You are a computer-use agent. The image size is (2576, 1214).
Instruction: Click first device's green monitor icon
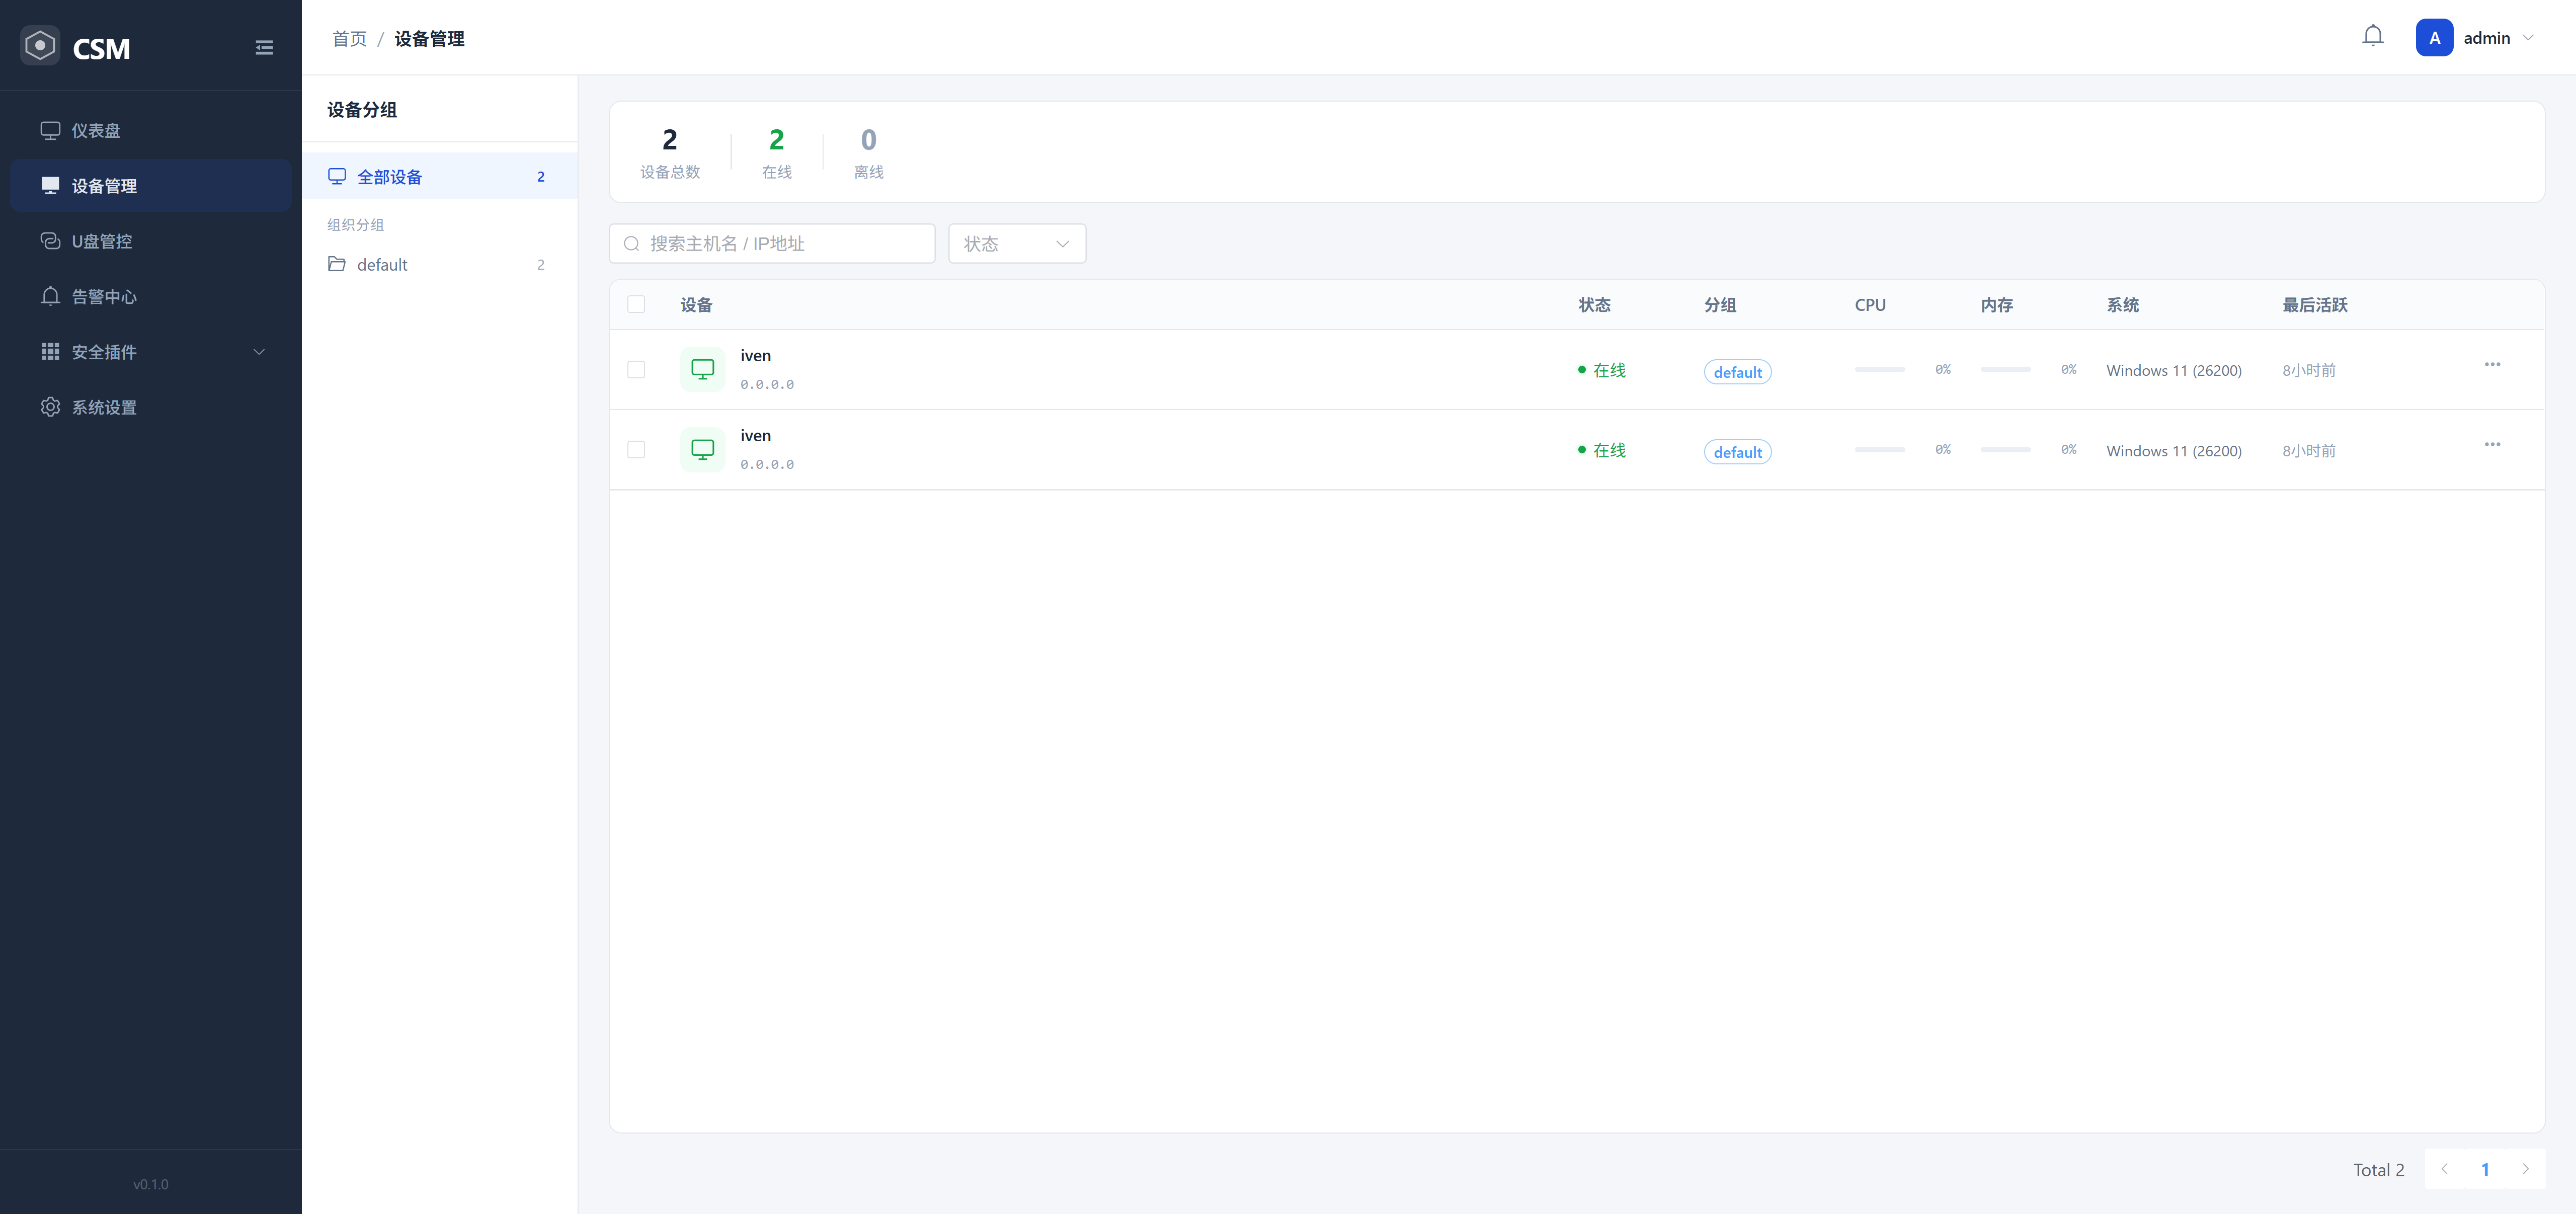[x=702, y=369]
